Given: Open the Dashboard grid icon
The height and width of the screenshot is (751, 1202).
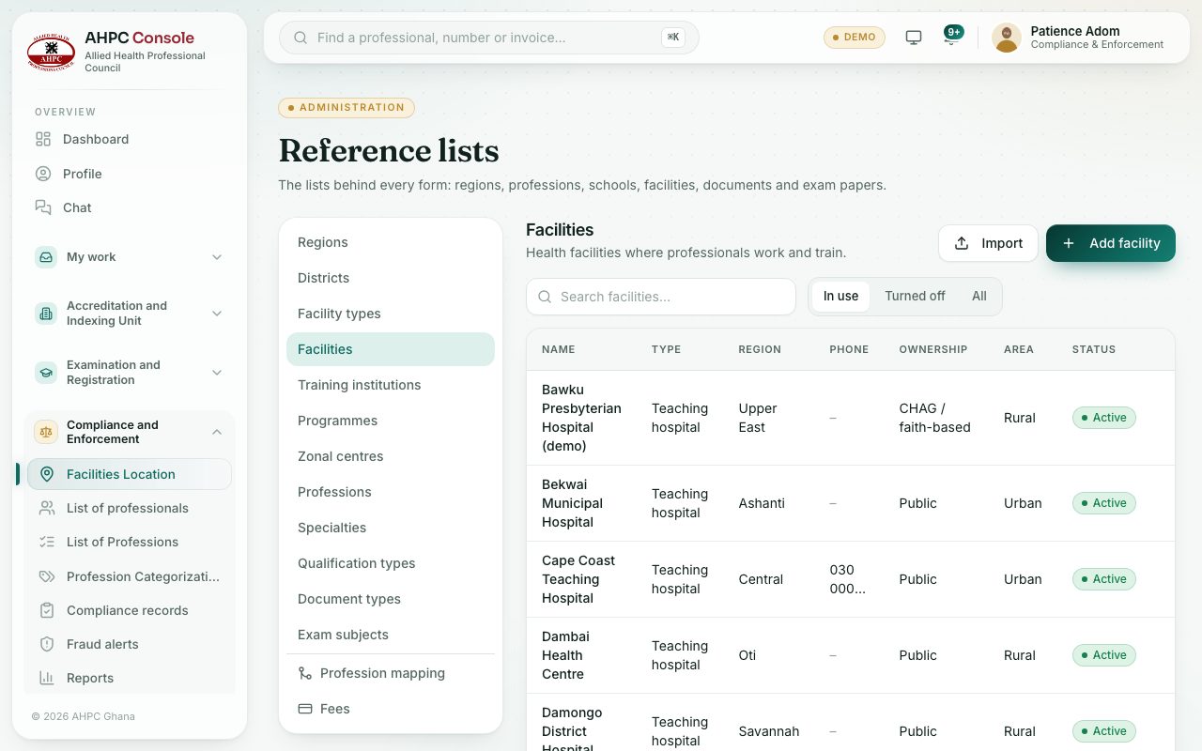Looking at the screenshot, I should pos(43,139).
